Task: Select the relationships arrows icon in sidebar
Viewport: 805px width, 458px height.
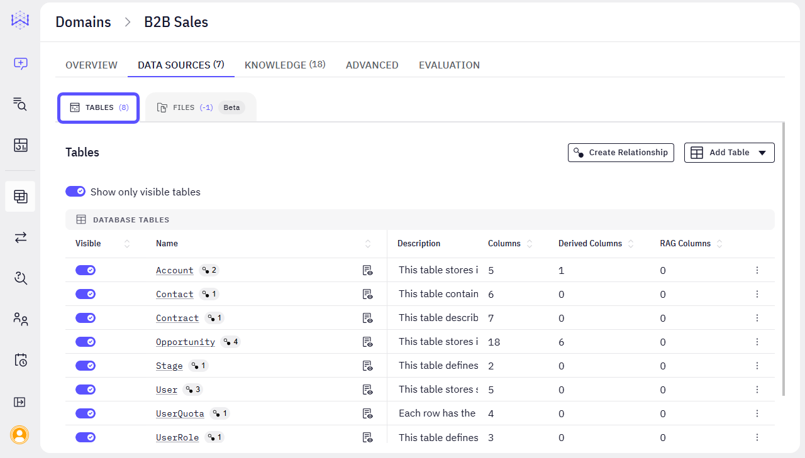Action: click(x=19, y=237)
